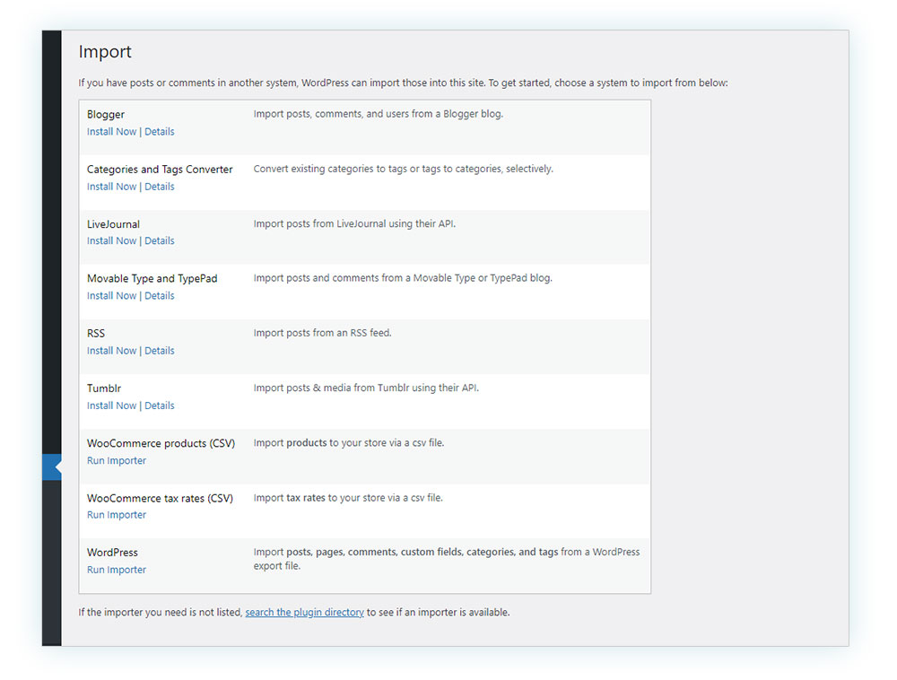897x680 pixels.
Task: Click the 'Categories and Tags Converter' title
Action: pyautogui.click(x=160, y=170)
